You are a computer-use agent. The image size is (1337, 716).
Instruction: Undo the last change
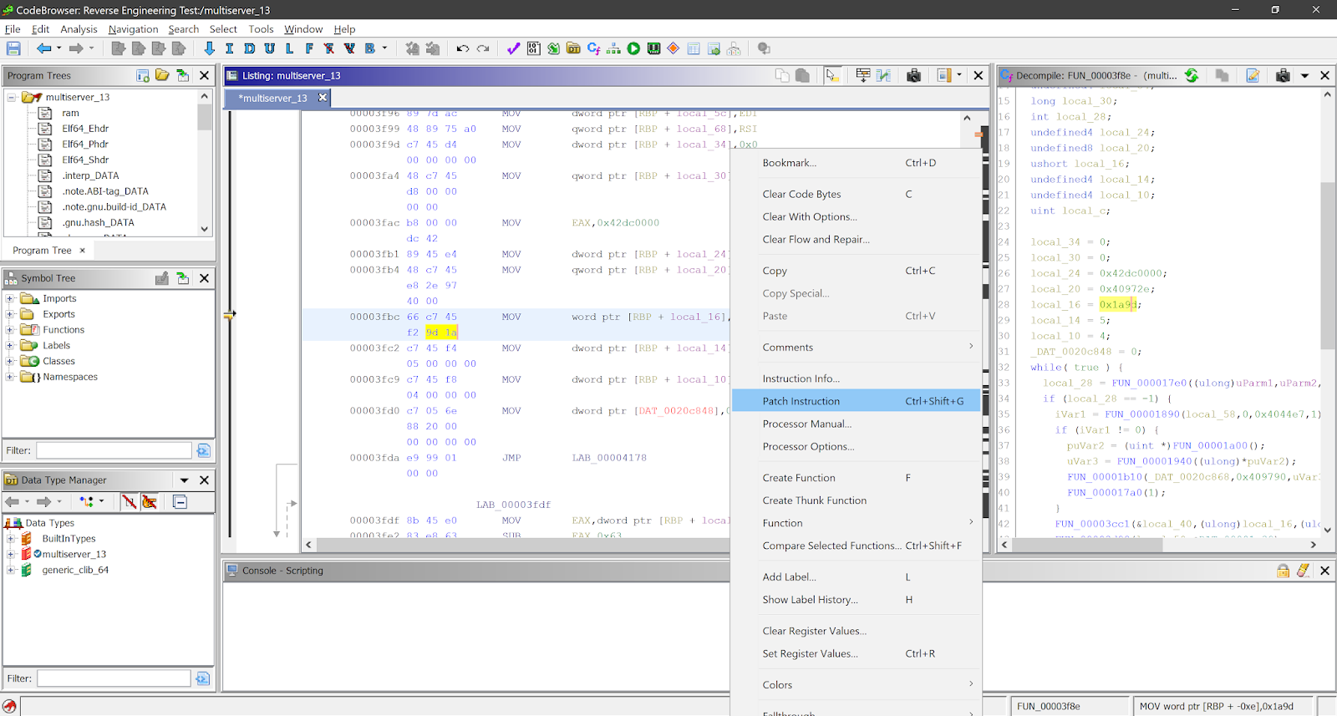coord(462,48)
